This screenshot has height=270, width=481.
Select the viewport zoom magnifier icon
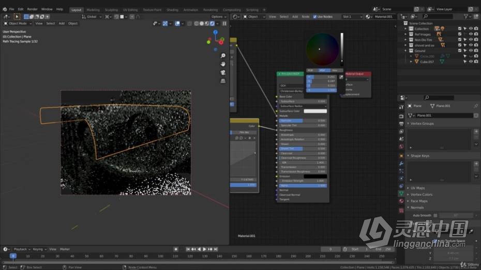[x=223, y=55]
